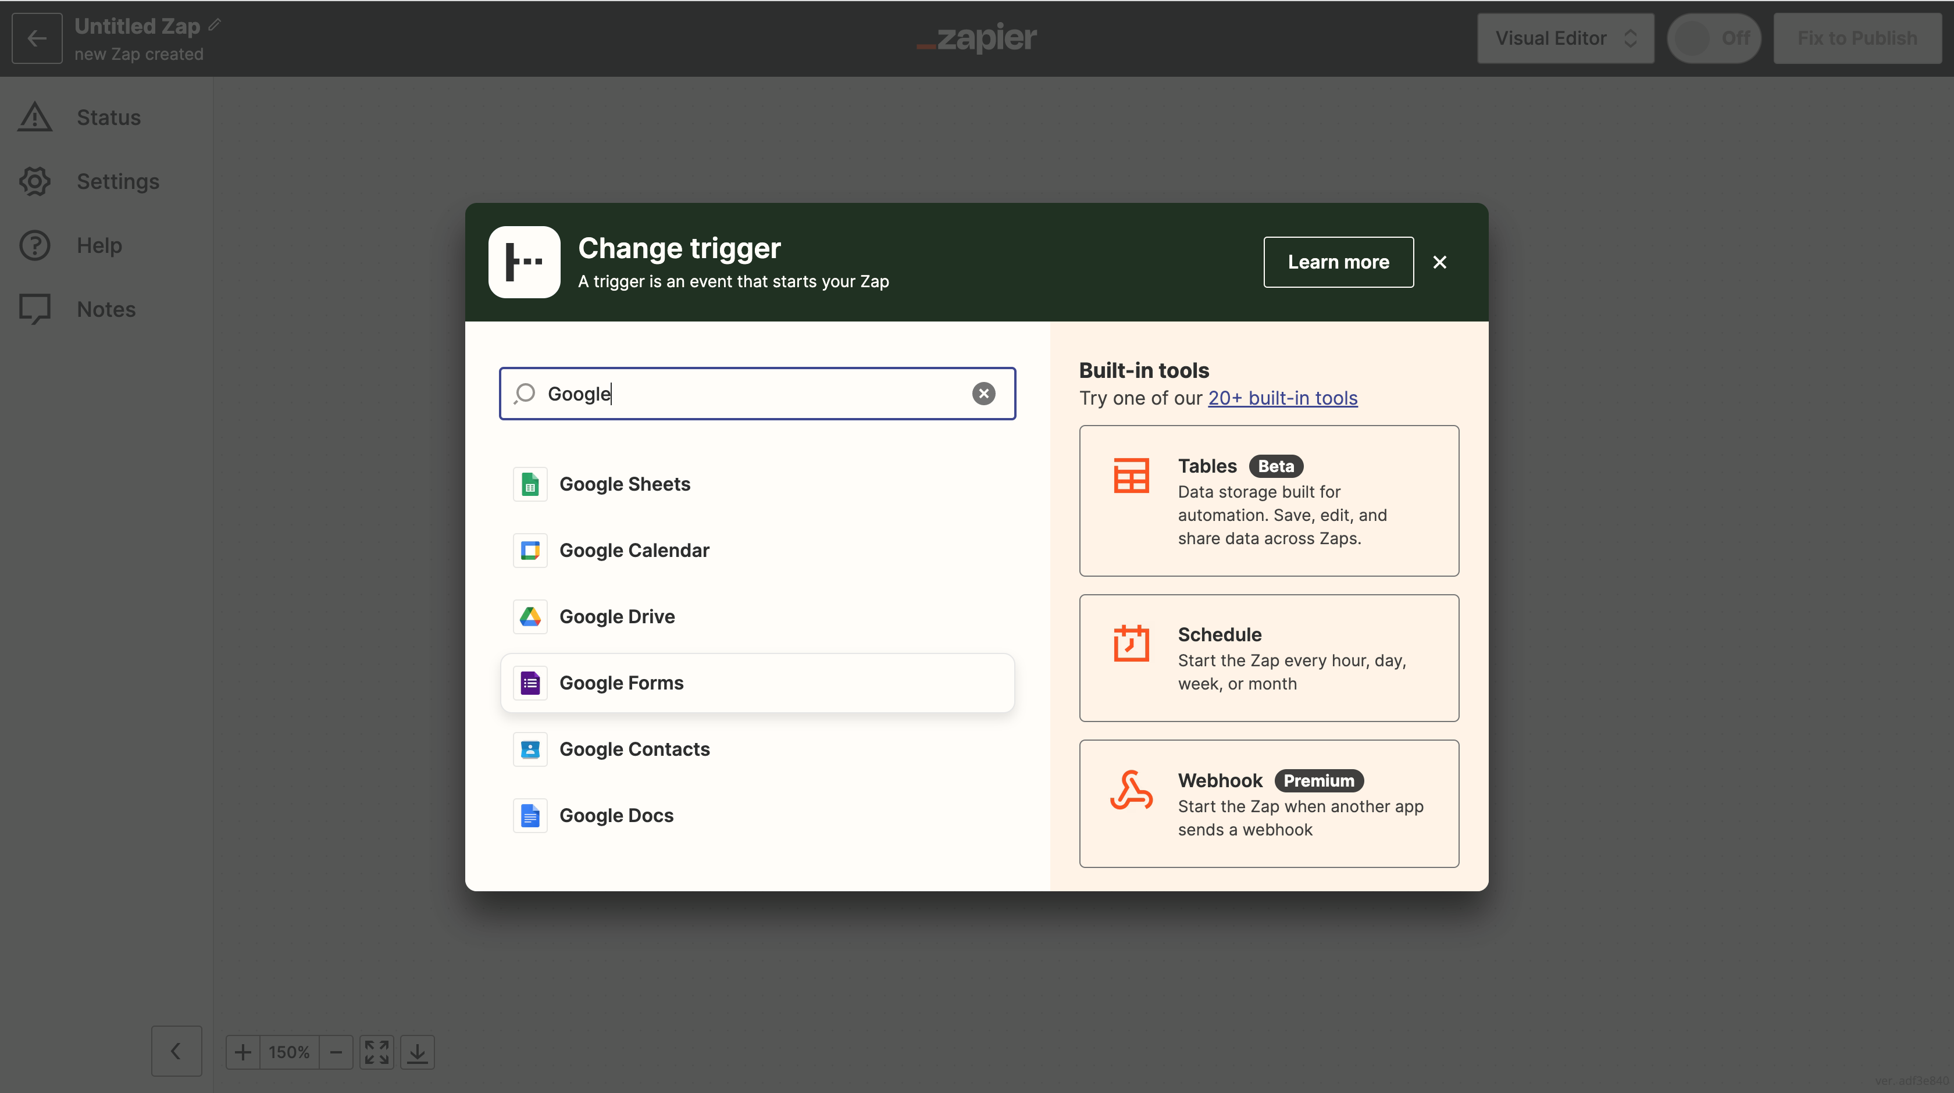1954x1093 pixels.
Task: Click the Fix to Publish button
Action: tap(1857, 38)
